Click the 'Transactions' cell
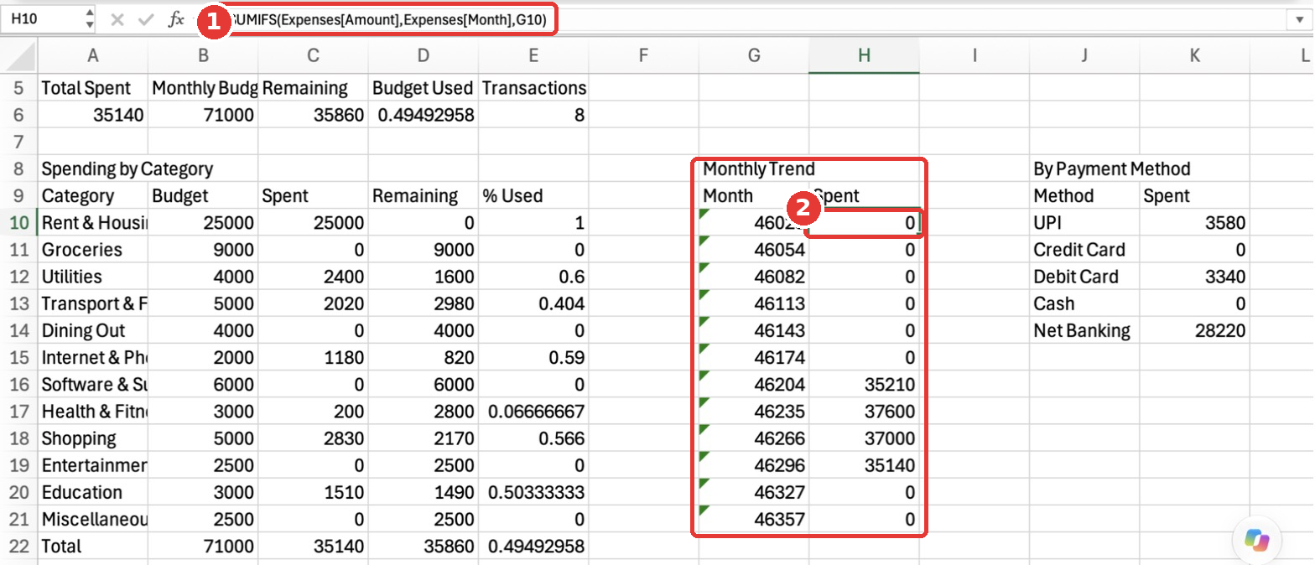Image resolution: width=1315 pixels, height=565 pixels. (533, 87)
